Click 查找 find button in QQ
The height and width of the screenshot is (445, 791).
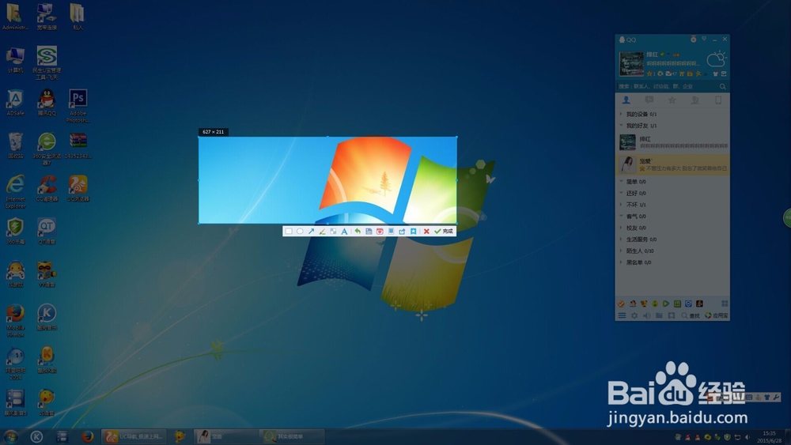click(690, 315)
